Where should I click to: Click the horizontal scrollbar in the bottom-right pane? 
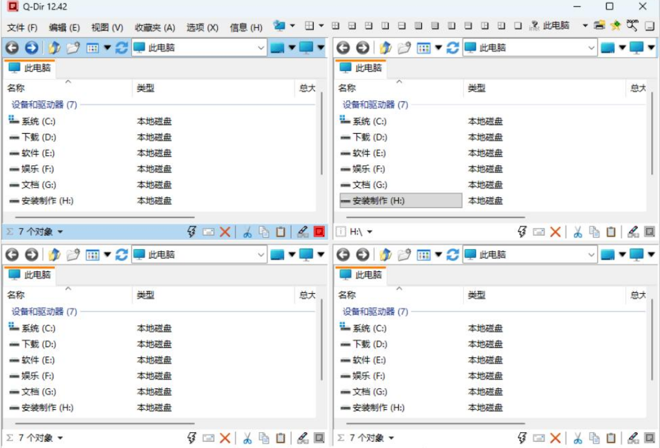click(x=435, y=423)
